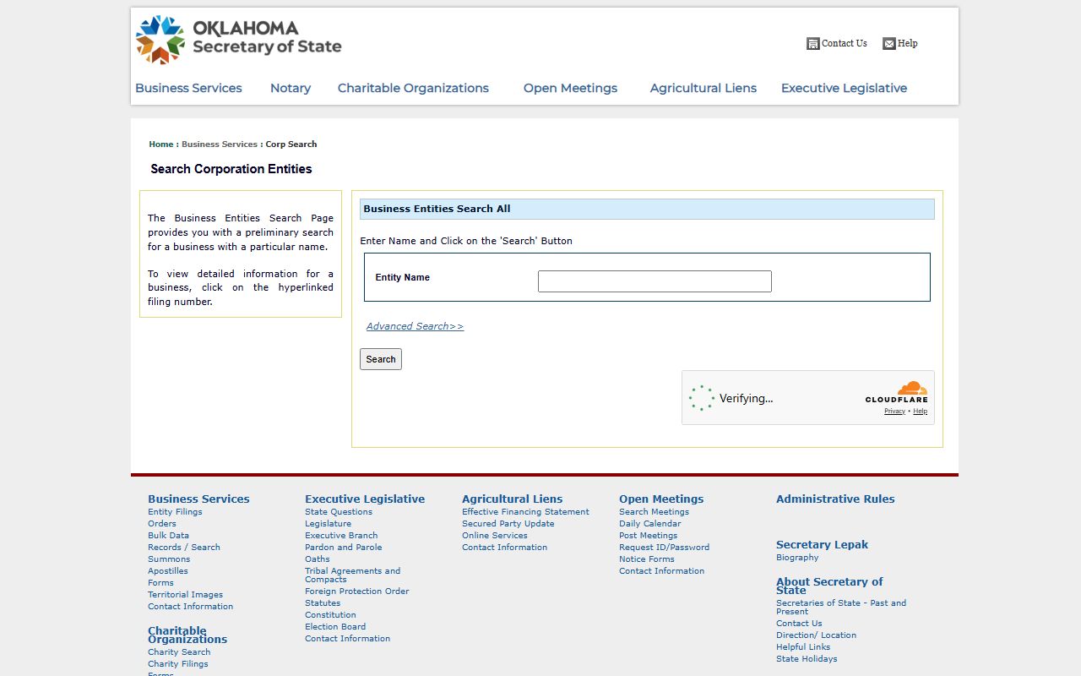
Task: Open Direction/ Location footer link
Action: [816, 635]
